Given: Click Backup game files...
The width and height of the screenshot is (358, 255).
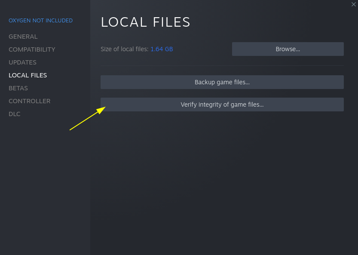Looking at the screenshot, I should click(x=222, y=82).
